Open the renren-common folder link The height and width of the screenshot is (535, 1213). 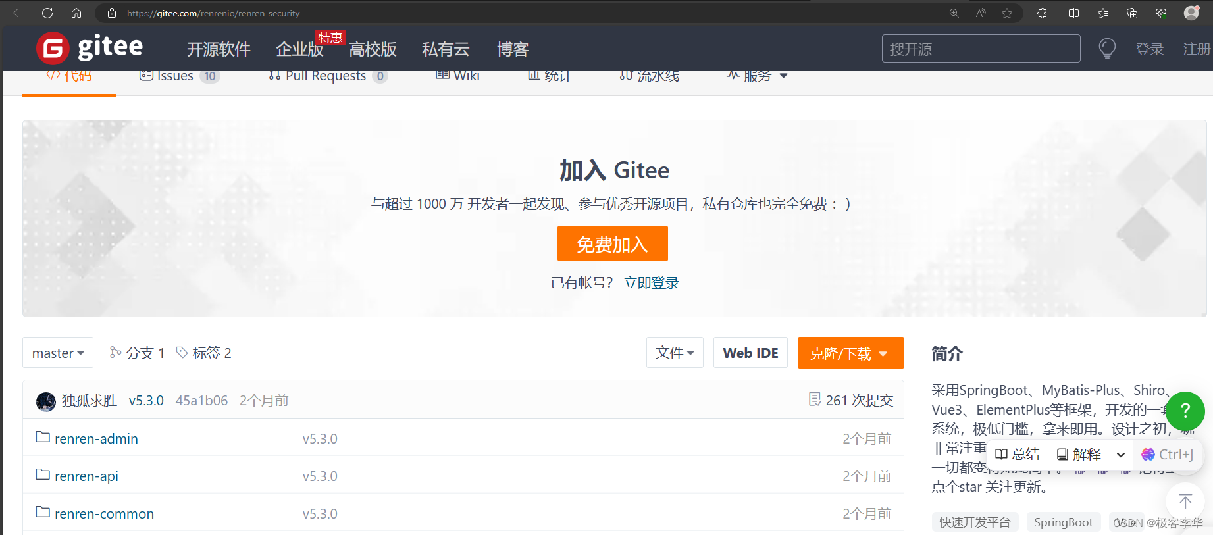tap(104, 514)
